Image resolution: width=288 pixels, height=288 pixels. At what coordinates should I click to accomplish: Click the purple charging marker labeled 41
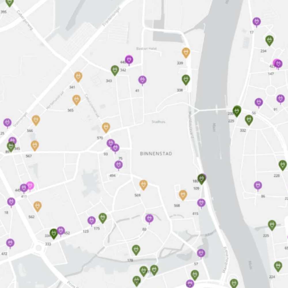click(x=142, y=80)
